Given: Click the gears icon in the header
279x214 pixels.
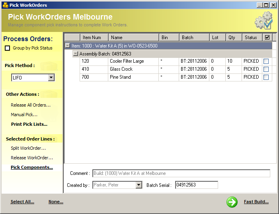Looking at the screenshot, I should pyautogui.click(x=263, y=20).
